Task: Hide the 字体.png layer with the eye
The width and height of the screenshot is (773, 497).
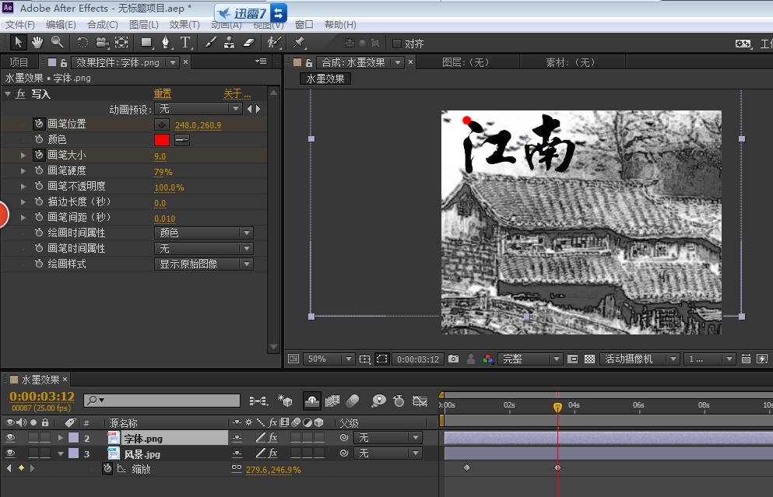Action: 11,438
